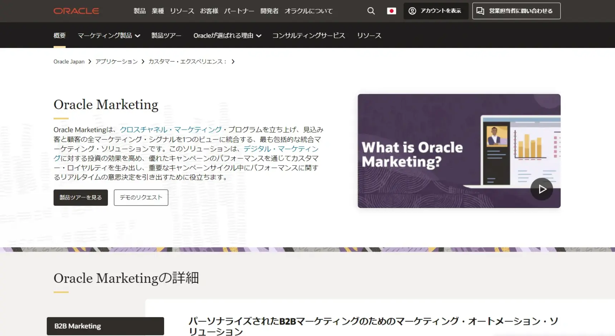Open the リソース top menu

click(182, 11)
